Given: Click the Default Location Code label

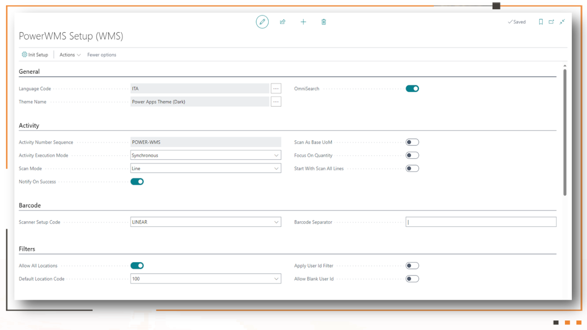Looking at the screenshot, I should click(42, 279).
